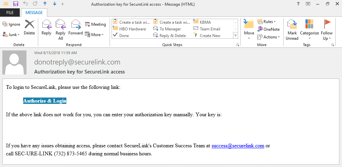
Task: Click the Save icon in title bar
Action: pyautogui.click(x=15, y=4)
